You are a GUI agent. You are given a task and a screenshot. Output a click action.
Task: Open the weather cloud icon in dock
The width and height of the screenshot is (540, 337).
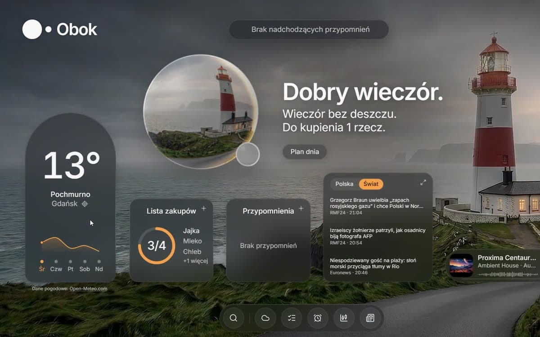click(x=265, y=318)
